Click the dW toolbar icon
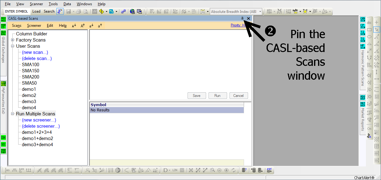The width and height of the screenshot is (381, 180). point(94,11)
